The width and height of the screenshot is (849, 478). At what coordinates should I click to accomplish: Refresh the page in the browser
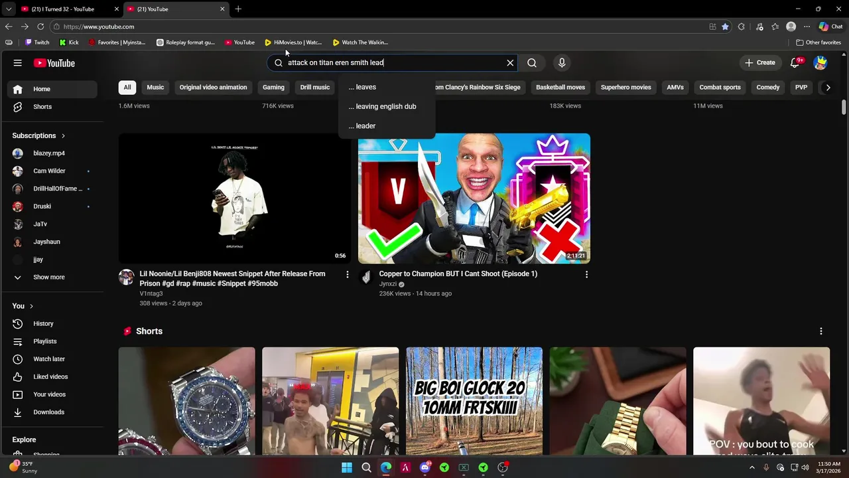point(40,27)
